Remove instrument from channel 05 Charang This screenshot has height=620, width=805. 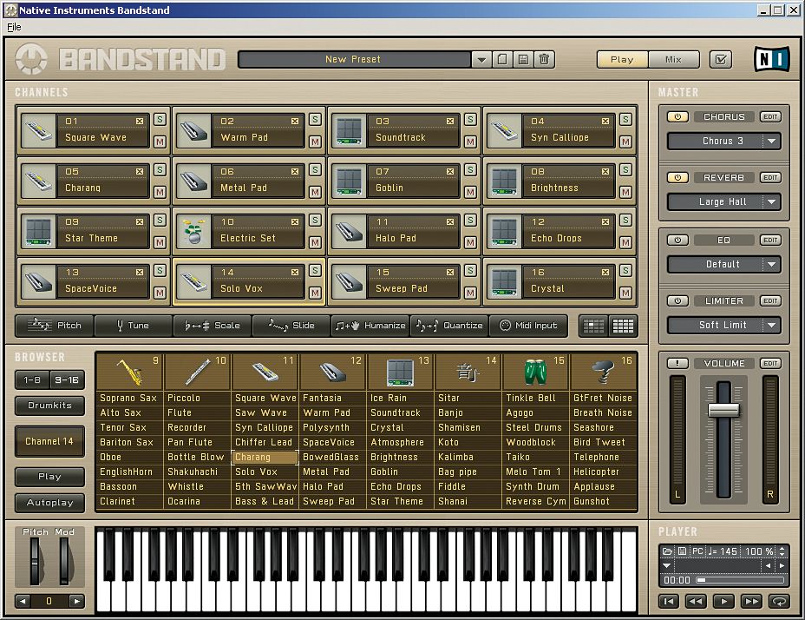(x=140, y=171)
